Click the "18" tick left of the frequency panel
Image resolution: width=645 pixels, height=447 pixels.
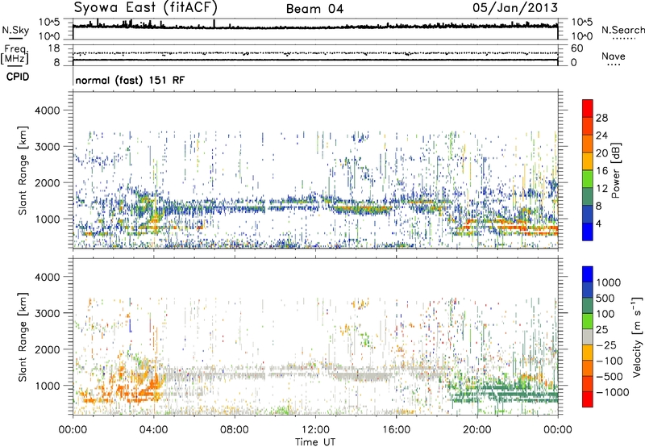[54, 48]
